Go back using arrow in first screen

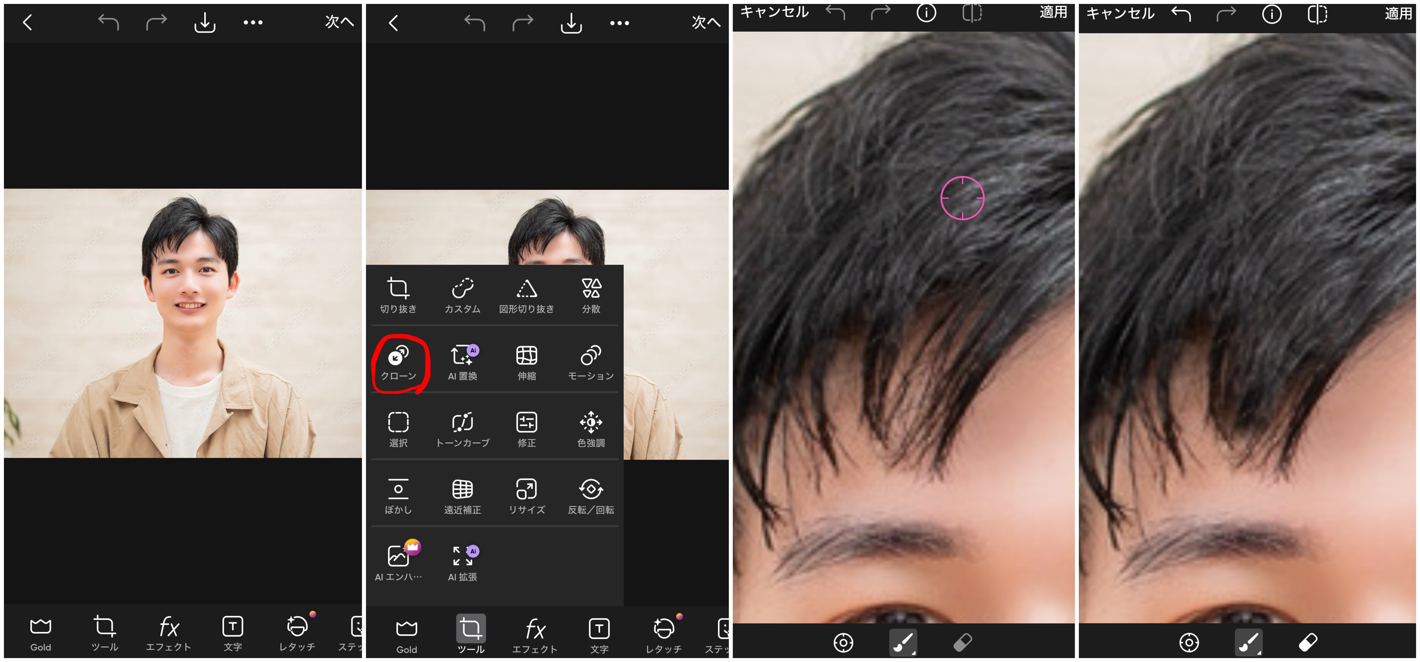click(x=27, y=22)
